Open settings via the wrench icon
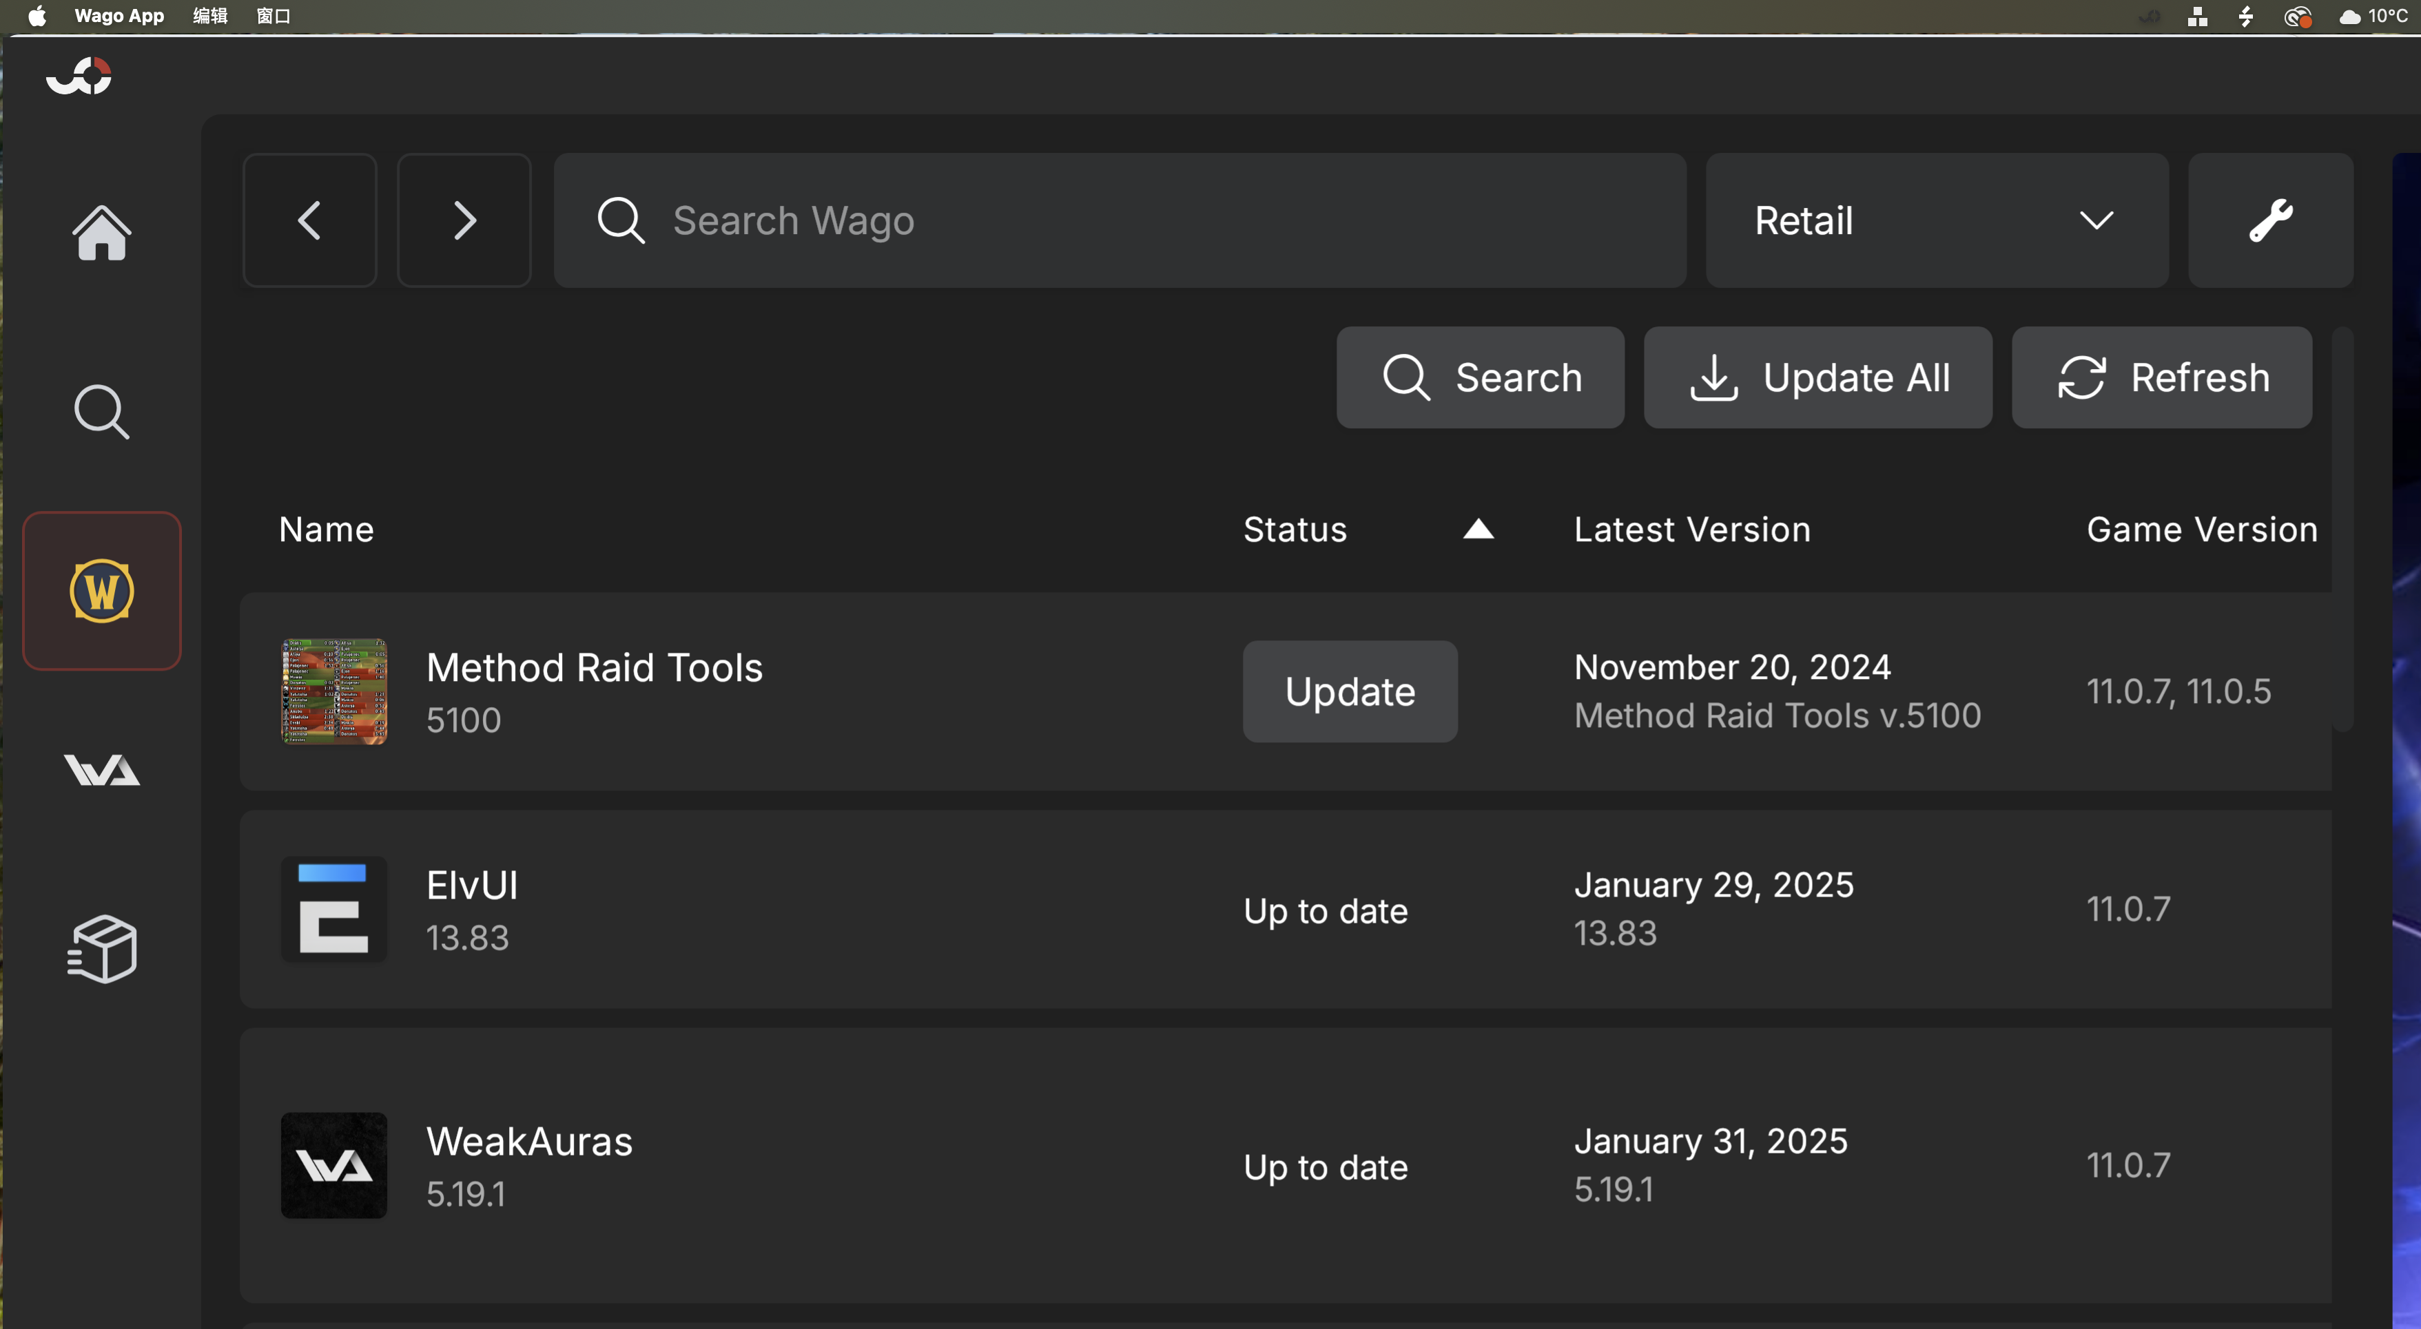Image resolution: width=2421 pixels, height=1329 pixels. pyautogui.click(x=2271, y=221)
